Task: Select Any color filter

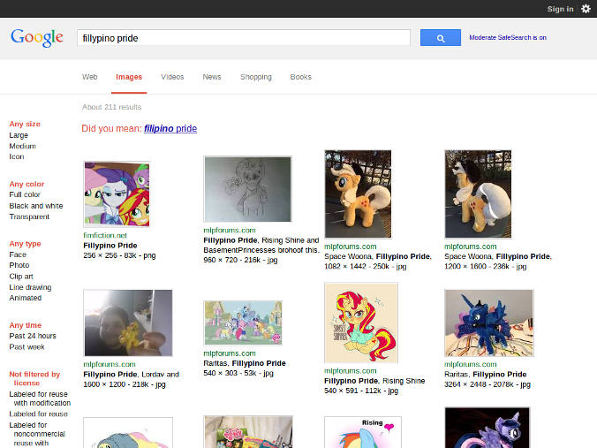Action: (x=26, y=184)
